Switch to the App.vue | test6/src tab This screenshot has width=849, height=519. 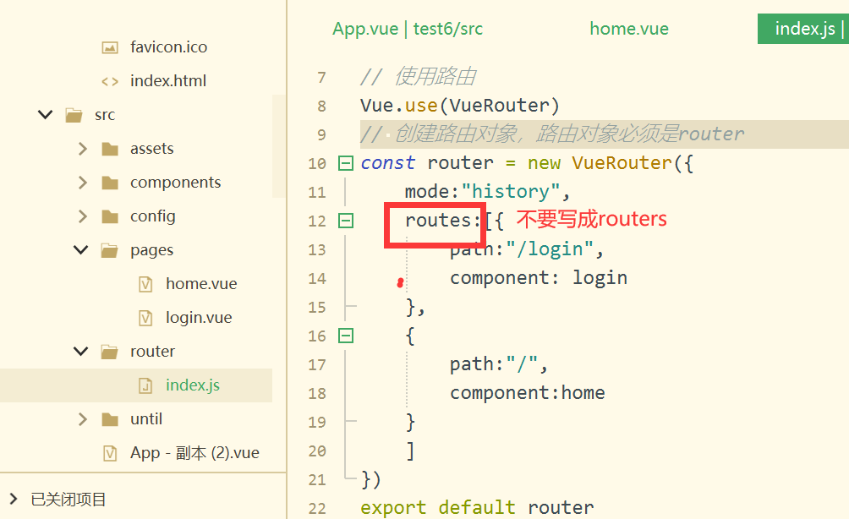coord(408,29)
